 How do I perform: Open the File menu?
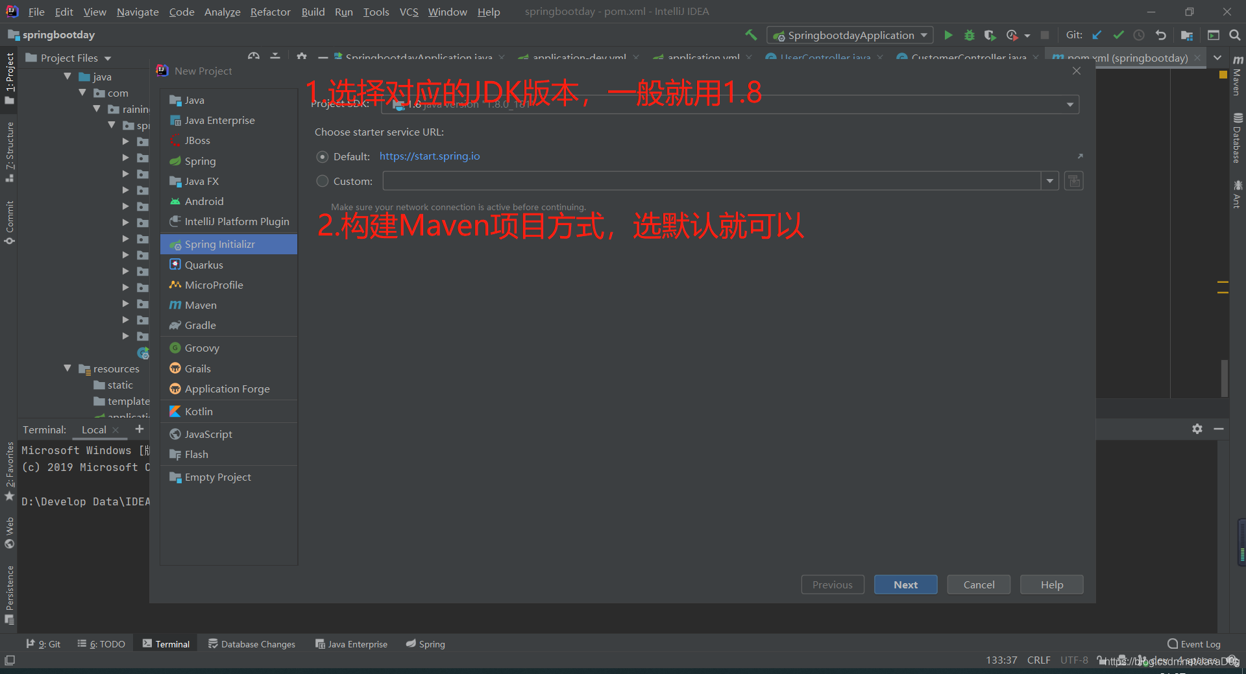(36, 12)
